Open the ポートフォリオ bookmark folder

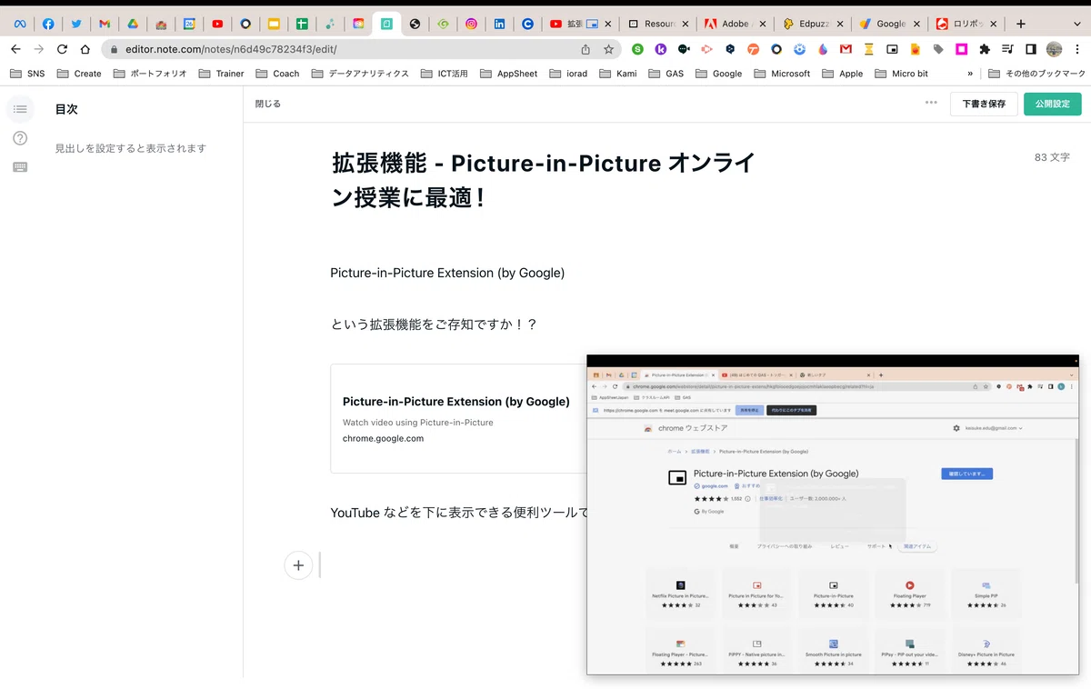[150, 74]
